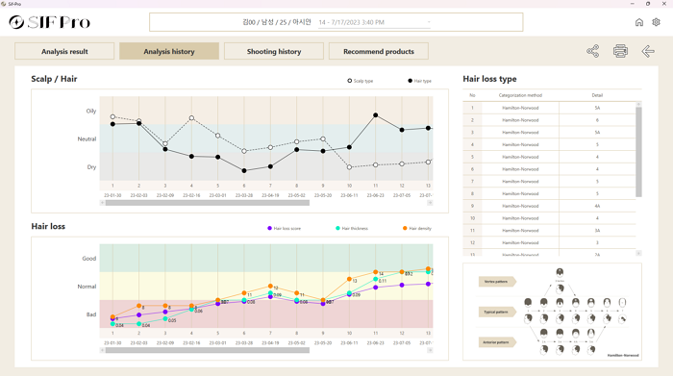Switch to Analysis result tab

(64, 51)
